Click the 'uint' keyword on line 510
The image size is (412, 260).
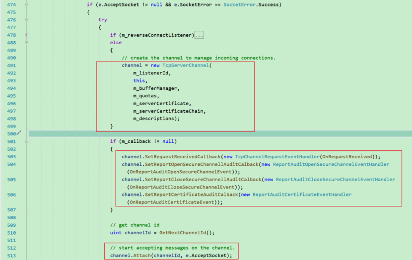tap(116, 233)
